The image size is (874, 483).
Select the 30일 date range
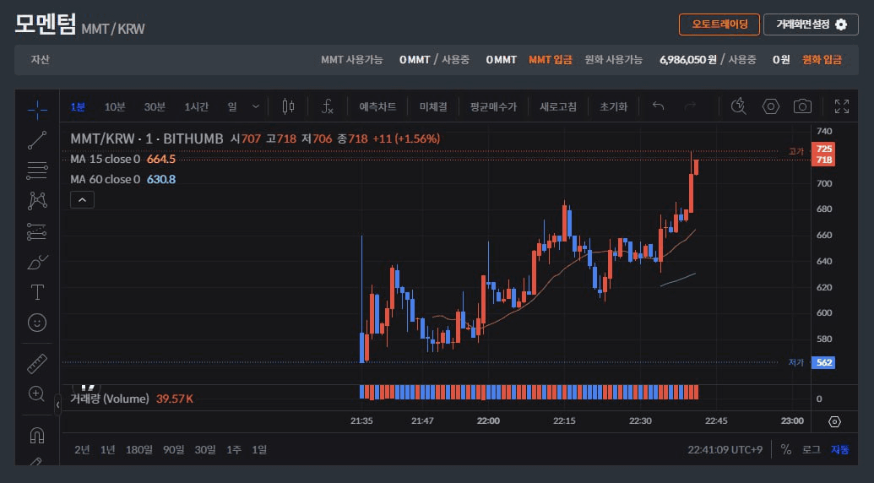tap(205, 450)
